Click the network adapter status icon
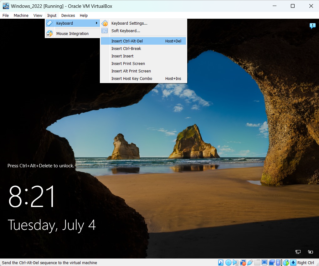Screen dimensions: 319x266 click(243, 263)
